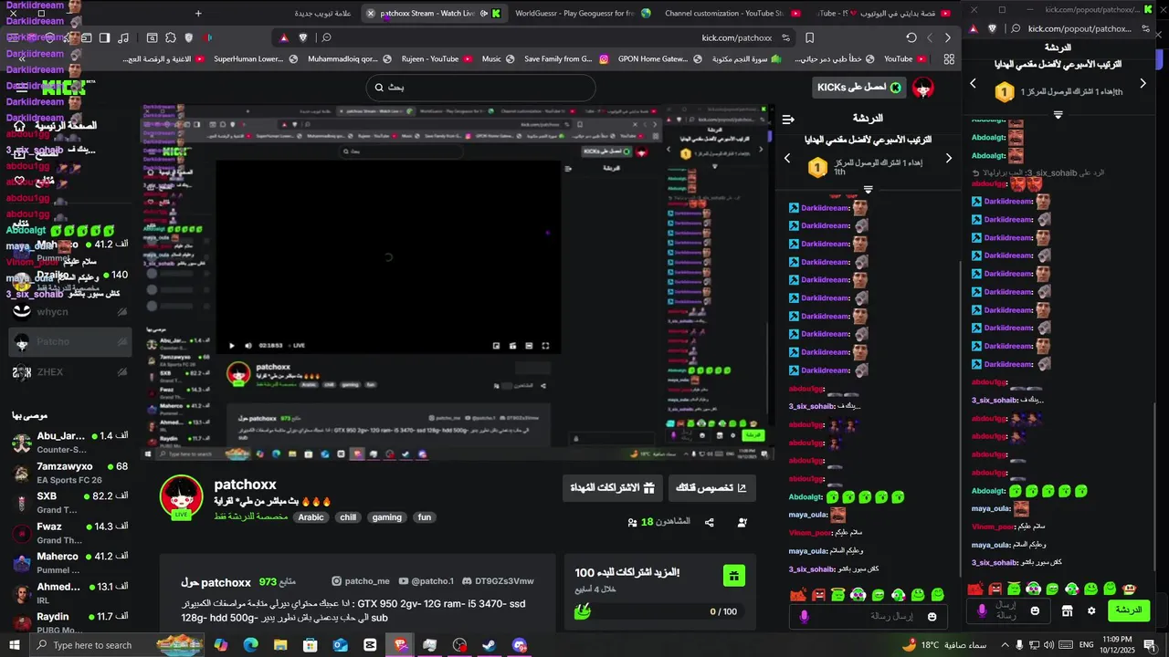Open a new browser tab with plus button
This screenshot has width=1169, height=657.
(x=198, y=13)
